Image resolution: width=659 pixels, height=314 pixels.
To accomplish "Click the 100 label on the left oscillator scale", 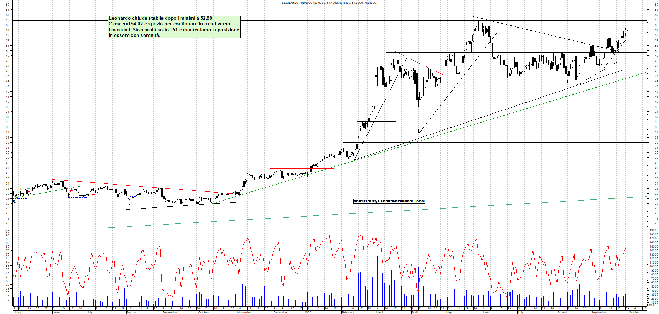I will pyautogui.click(x=7, y=231).
